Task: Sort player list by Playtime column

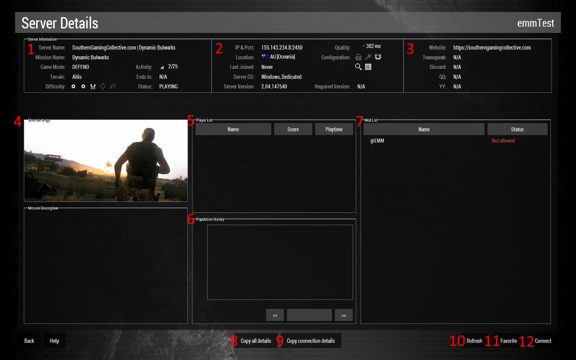Action: [334, 129]
